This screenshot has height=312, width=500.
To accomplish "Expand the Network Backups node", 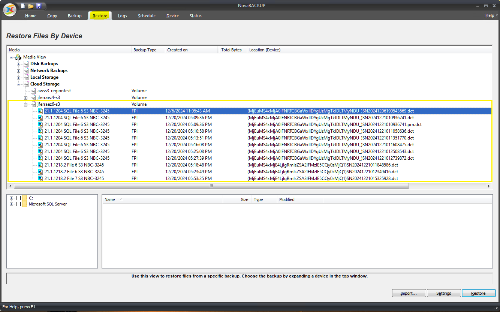I will click(19, 71).
